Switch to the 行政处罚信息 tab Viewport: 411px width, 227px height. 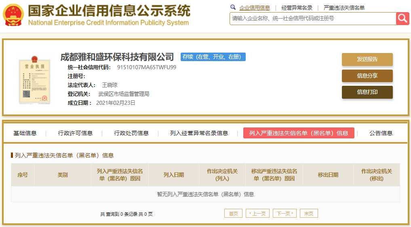click(x=131, y=133)
